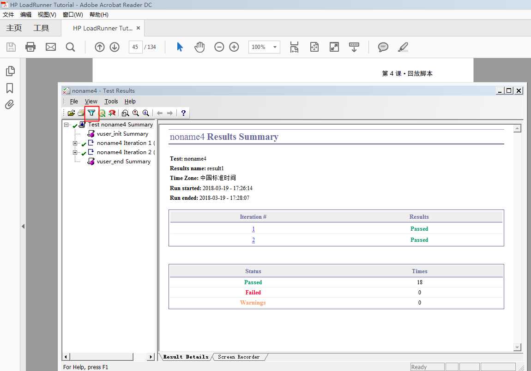This screenshot has width=531, height=371.
Task: Click the tree pane horizontal scrollbar right arrow
Action: point(151,357)
